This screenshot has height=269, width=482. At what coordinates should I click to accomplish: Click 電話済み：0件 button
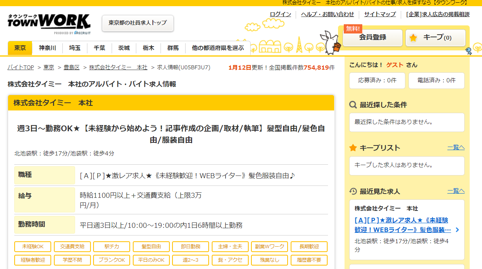tap(437, 80)
